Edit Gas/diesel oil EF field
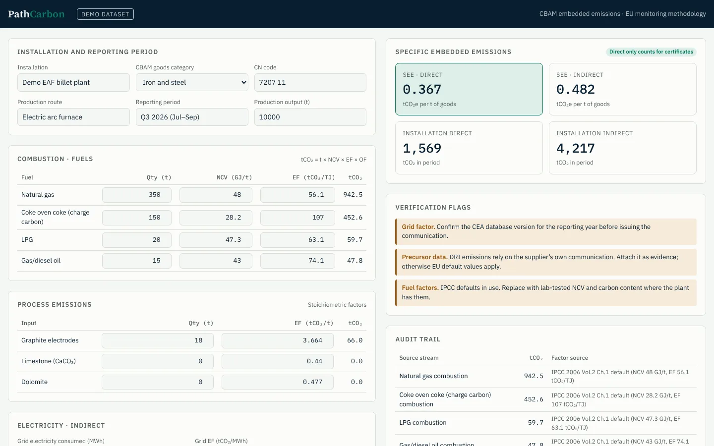The width and height of the screenshot is (714, 446). pos(297,261)
